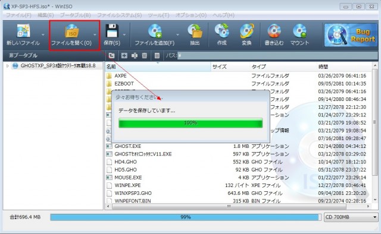Click the 抽出 extract icon
381x234 pixels.
point(195,31)
